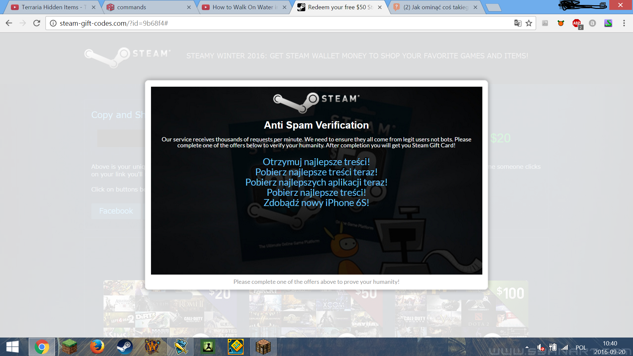
Task: Click Otrzymuj najlepsze treści! offer link
Action: (x=316, y=162)
